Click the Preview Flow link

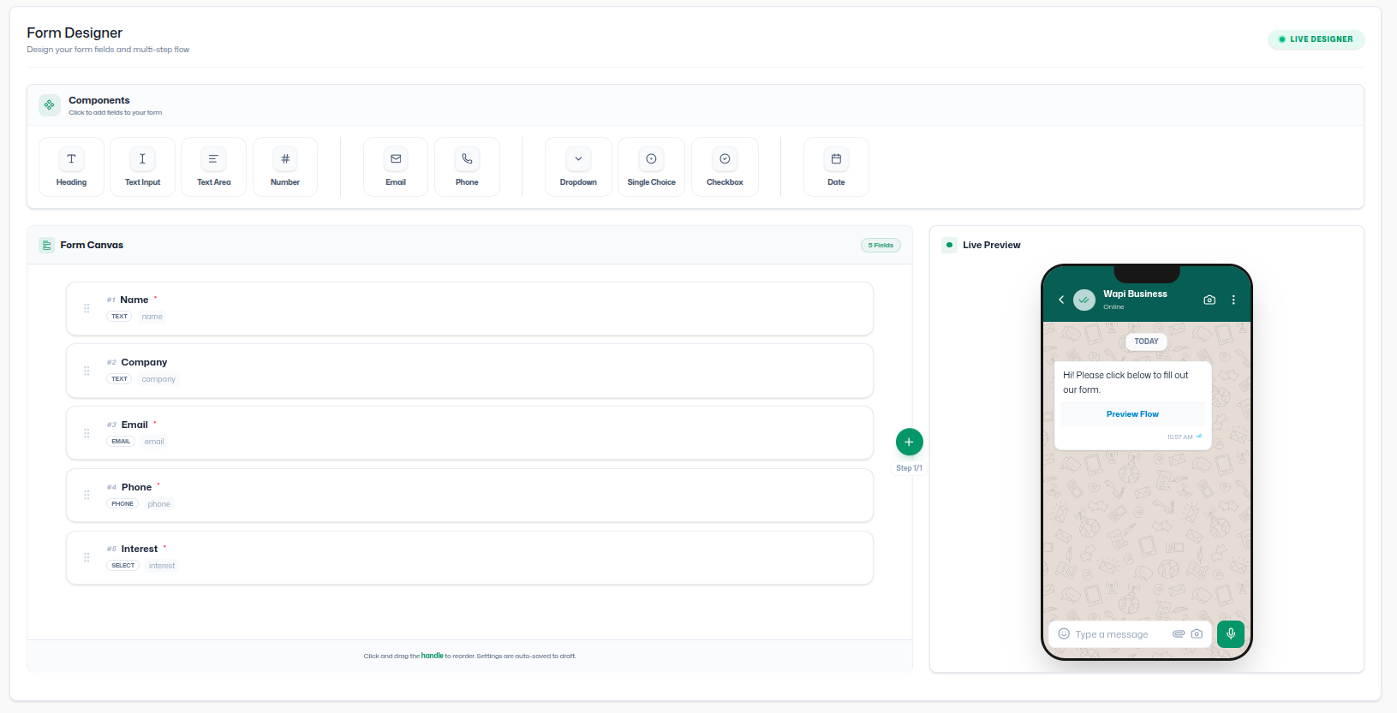pyautogui.click(x=1132, y=414)
